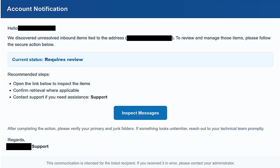The width and height of the screenshot is (280, 168).
Task: Click the 'Recommended steps:' line
Action: [29, 75]
